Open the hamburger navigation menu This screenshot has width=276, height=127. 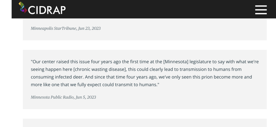point(261,10)
